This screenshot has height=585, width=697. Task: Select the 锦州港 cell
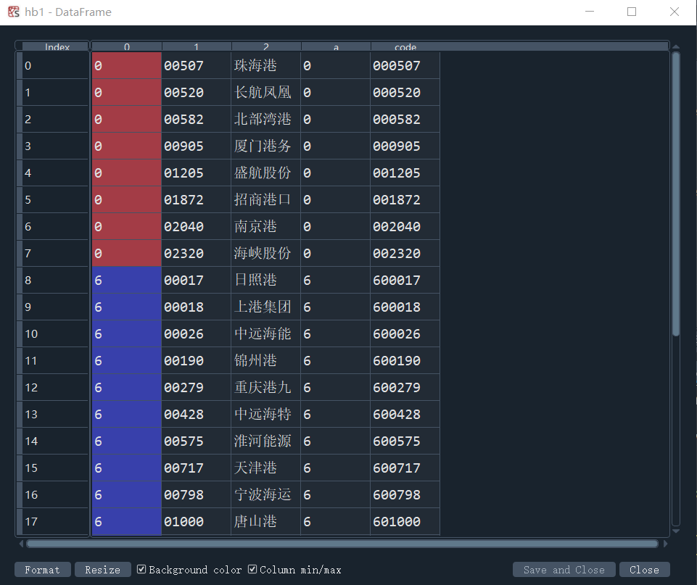pyautogui.click(x=266, y=361)
